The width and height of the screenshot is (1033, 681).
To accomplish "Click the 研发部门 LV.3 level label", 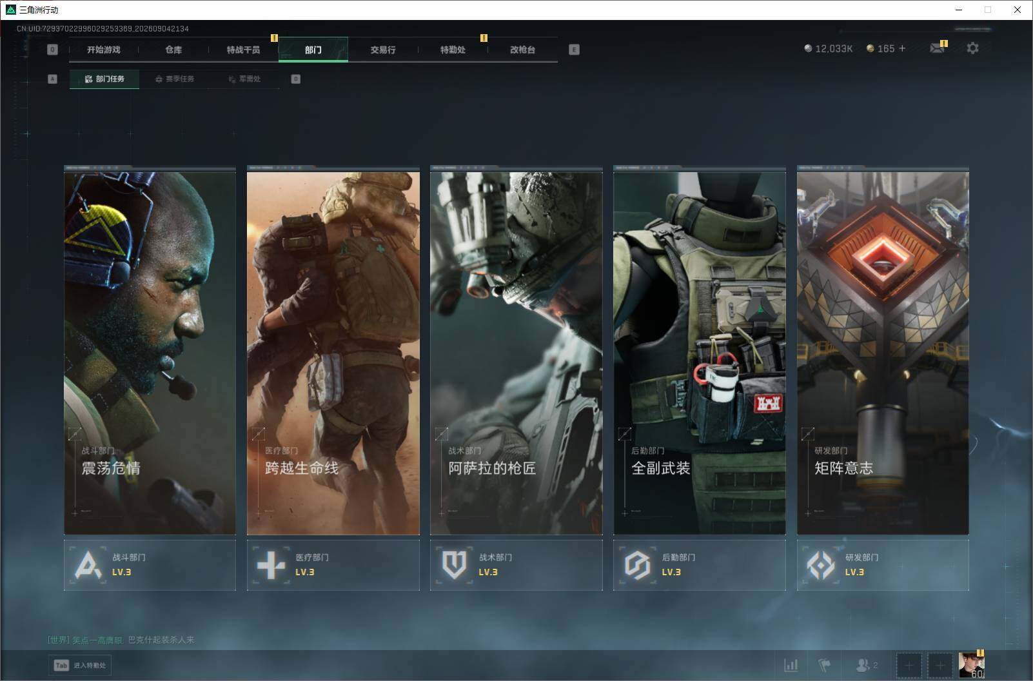I will (x=854, y=572).
